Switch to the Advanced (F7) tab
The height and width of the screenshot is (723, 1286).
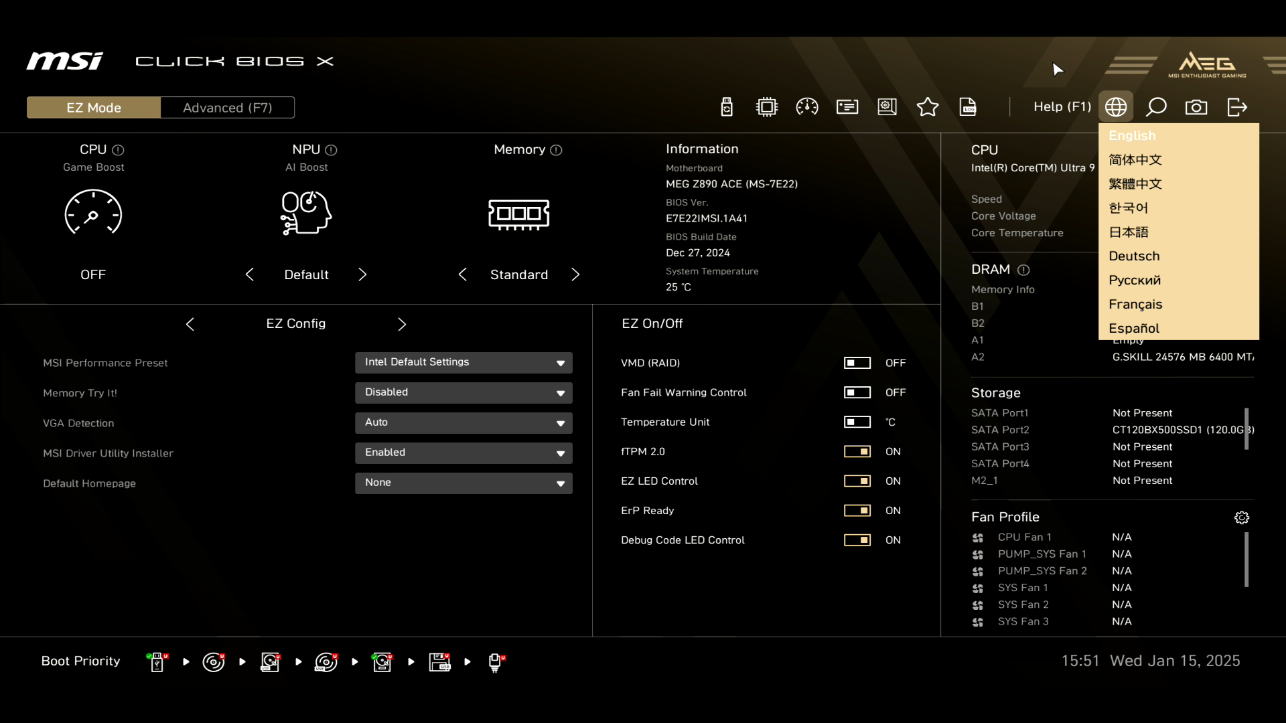click(227, 108)
